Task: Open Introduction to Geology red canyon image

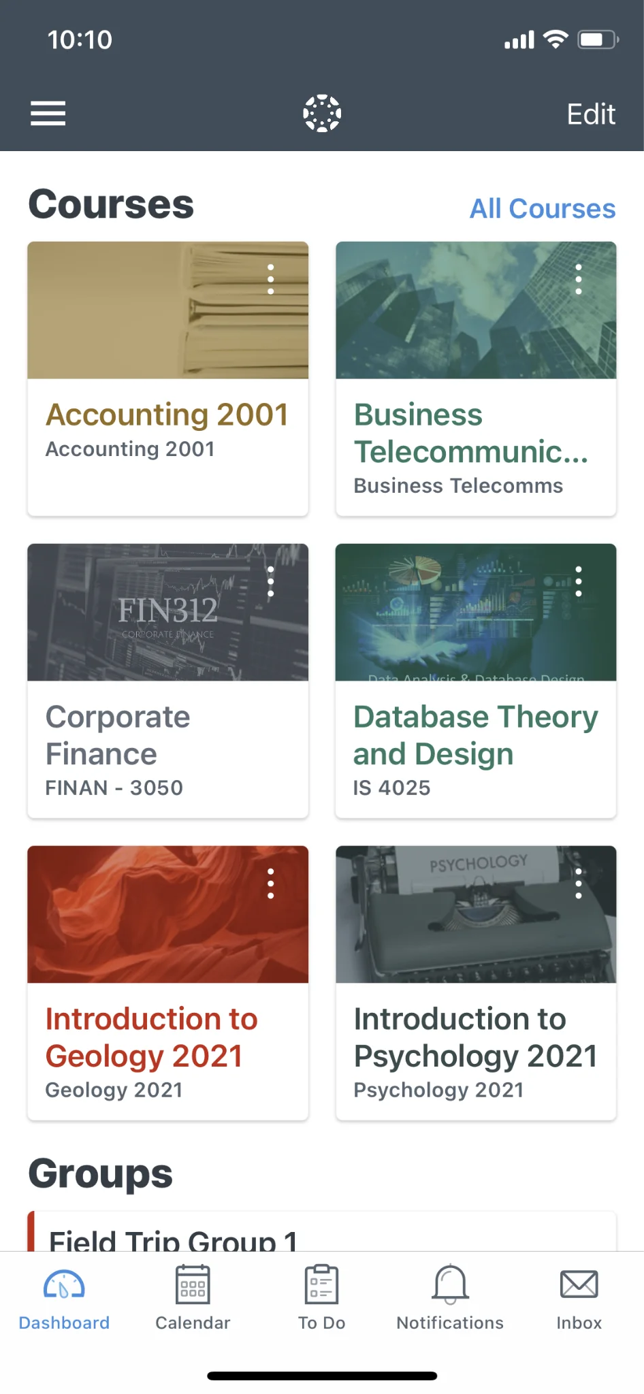Action: (x=167, y=914)
